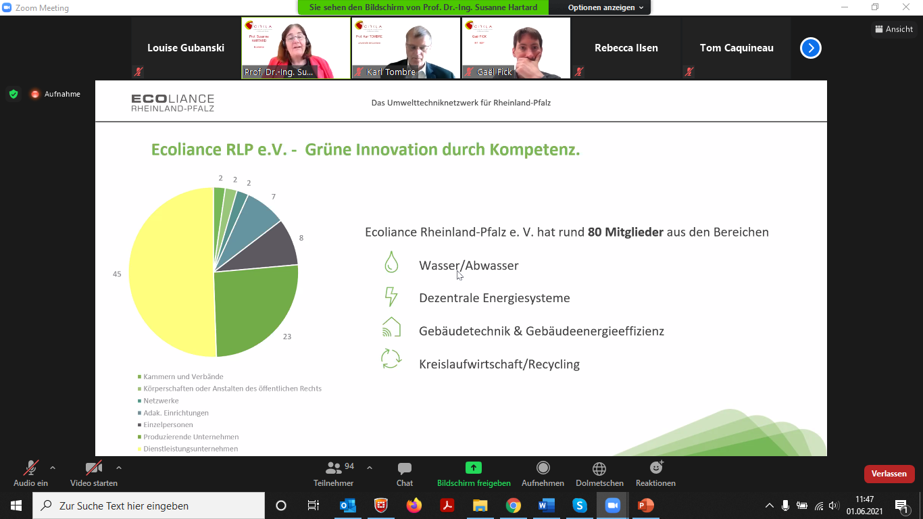Image resolution: width=923 pixels, height=519 pixels.
Task: Open PowerPoint from the taskbar
Action: 646,505
